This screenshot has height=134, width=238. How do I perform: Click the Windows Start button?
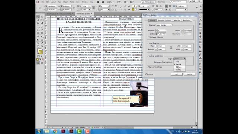coord(39,131)
